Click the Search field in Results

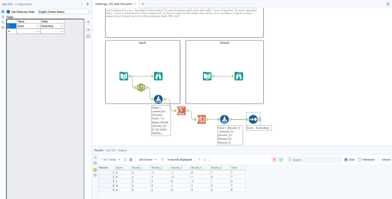(x=314, y=160)
